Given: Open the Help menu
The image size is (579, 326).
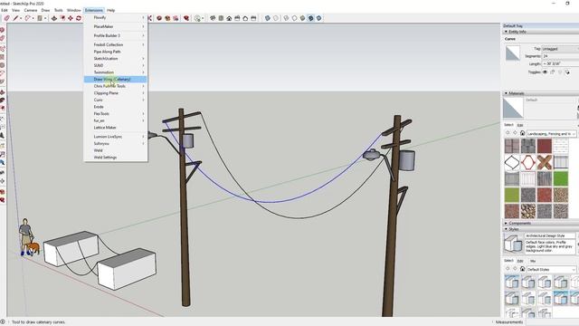Looking at the screenshot, I should coord(110,10).
